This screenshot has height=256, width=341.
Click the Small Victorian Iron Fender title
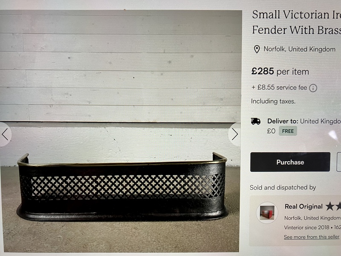pyautogui.click(x=296, y=22)
